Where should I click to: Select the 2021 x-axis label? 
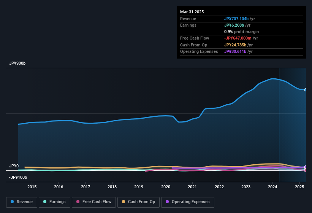click(192, 187)
